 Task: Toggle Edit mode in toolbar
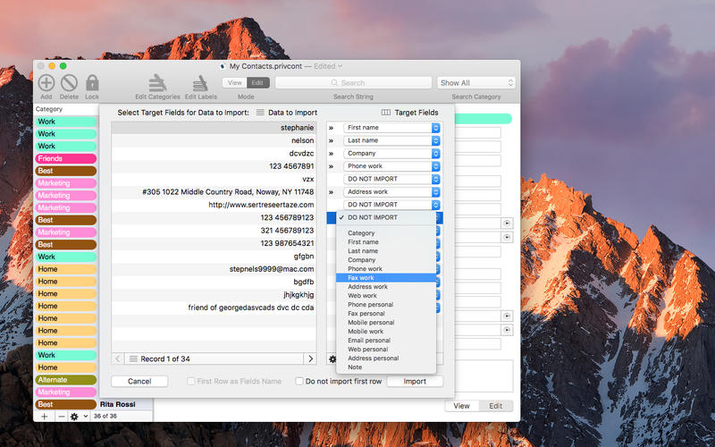point(257,82)
